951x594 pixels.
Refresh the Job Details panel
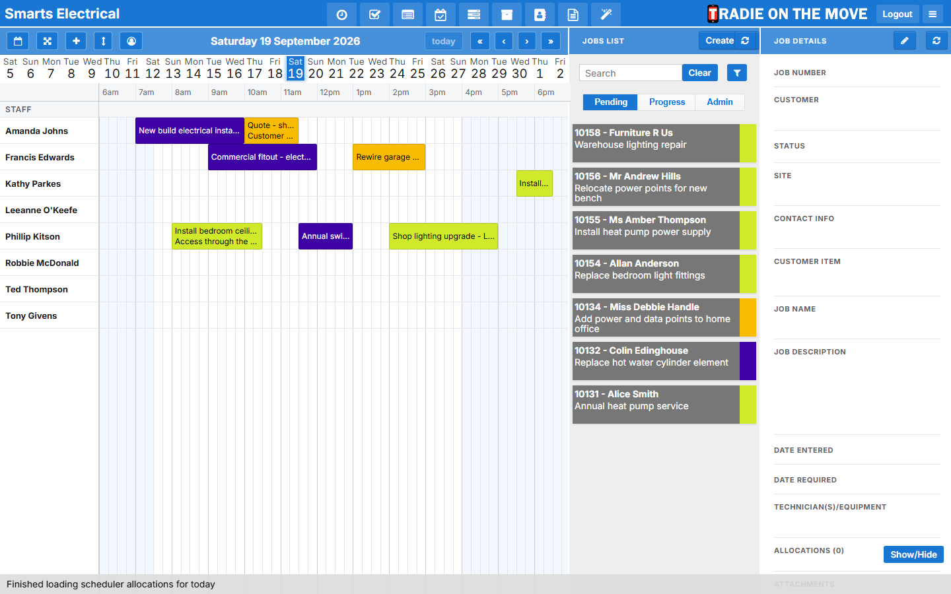[x=936, y=41]
